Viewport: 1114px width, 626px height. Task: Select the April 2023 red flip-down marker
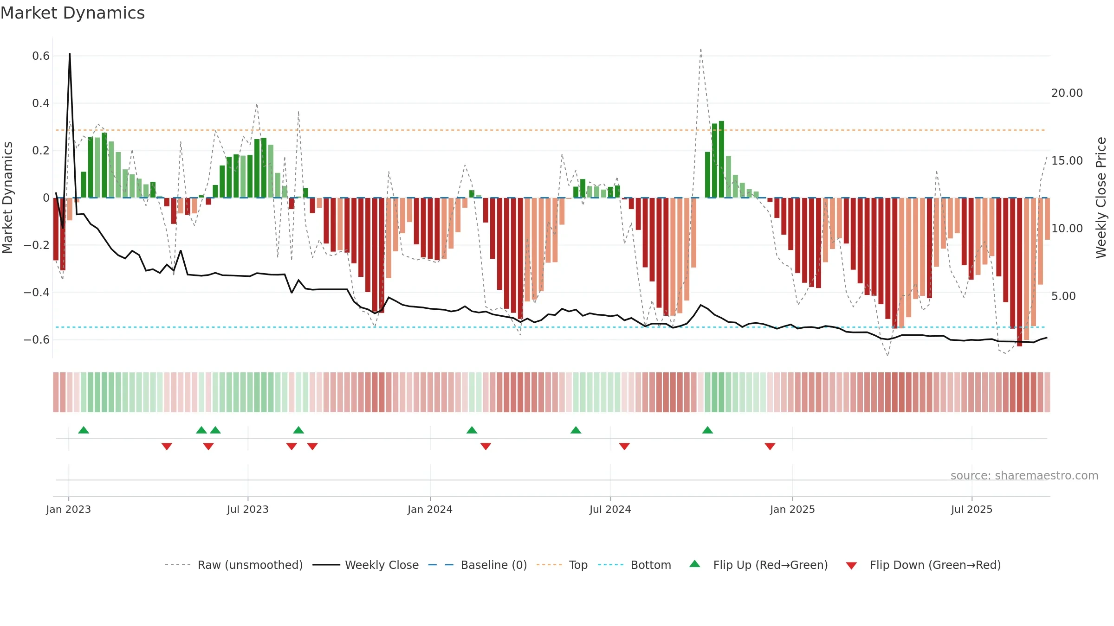click(x=167, y=447)
